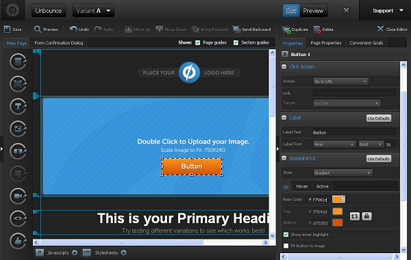
Task: Uncheck Show inner highlight
Action: click(286, 234)
